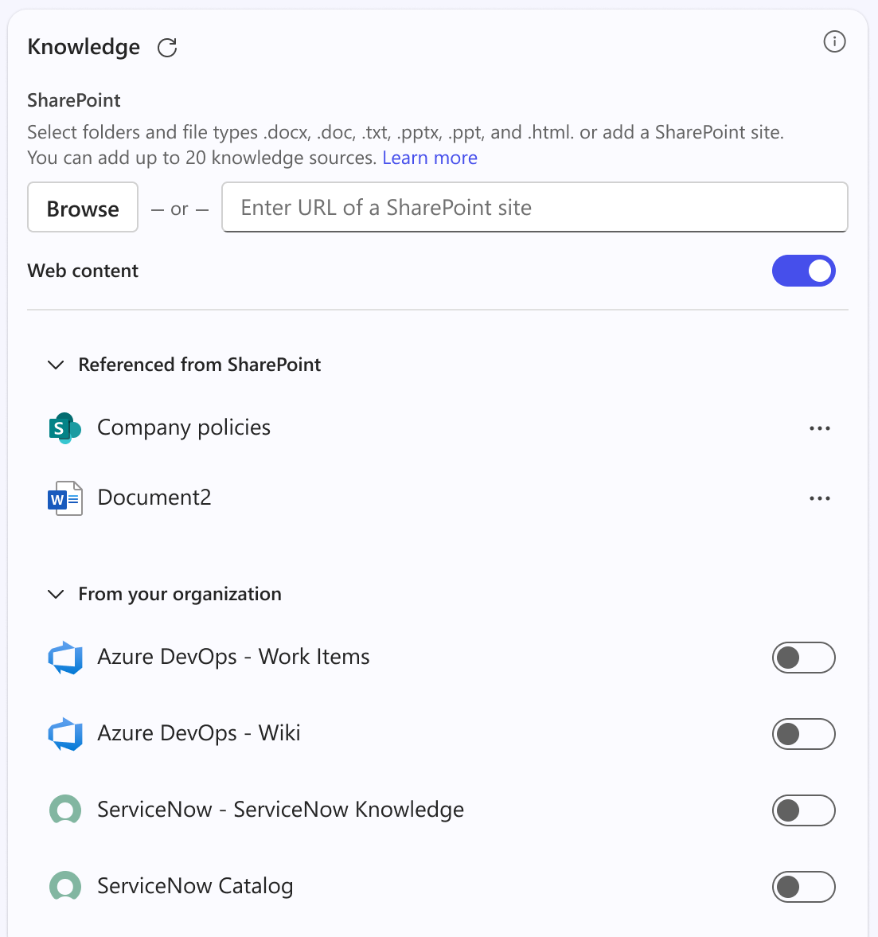Click the Azure DevOps Work Items icon
Image resolution: width=878 pixels, height=937 pixels.
65,658
